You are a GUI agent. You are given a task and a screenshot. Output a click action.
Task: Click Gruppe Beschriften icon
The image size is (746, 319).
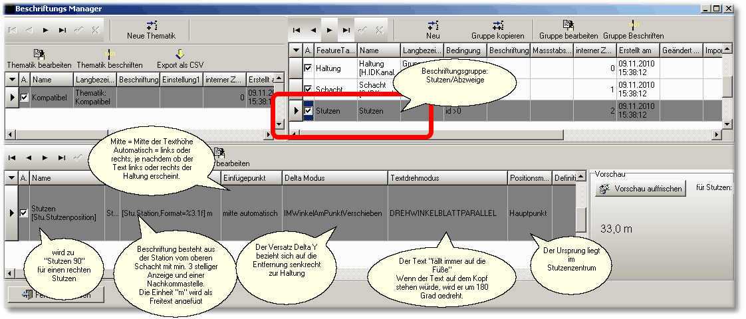(x=633, y=25)
